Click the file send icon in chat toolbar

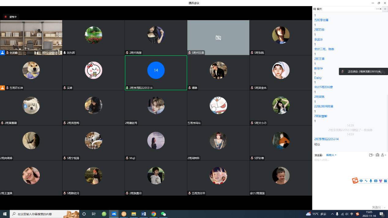[x=371, y=155]
